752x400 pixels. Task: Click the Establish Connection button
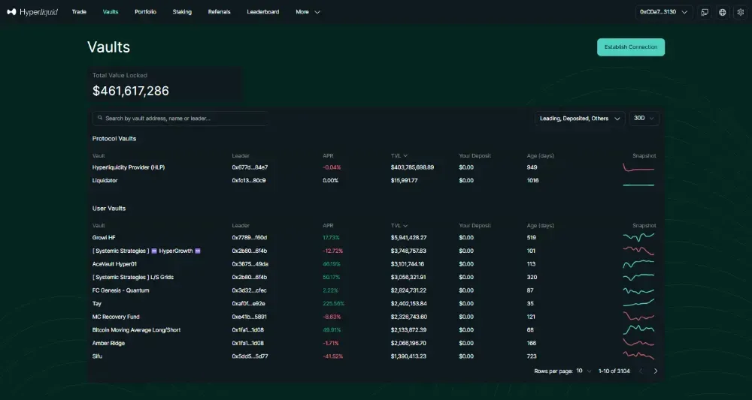coord(630,47)
